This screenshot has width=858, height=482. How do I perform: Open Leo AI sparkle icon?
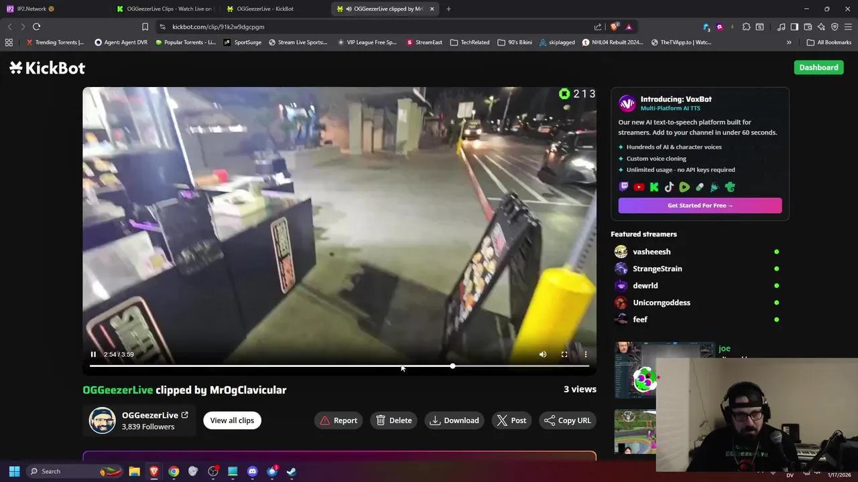[x=821, y=27]
